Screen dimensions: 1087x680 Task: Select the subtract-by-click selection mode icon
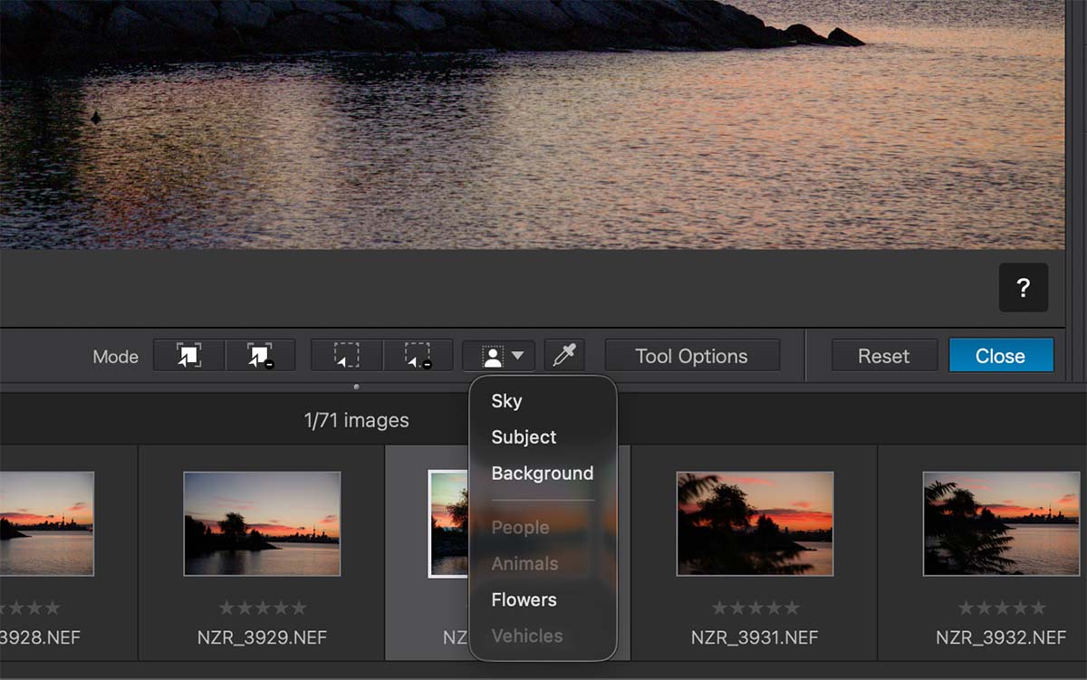click(x=260, y=356)
